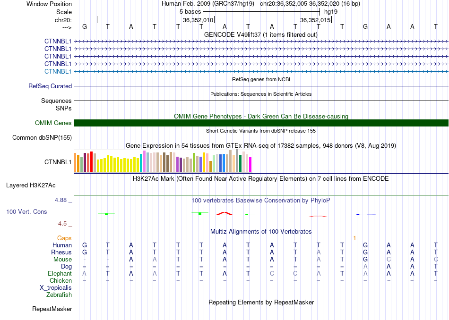This screenshot has width=449, height=320.
Task: Click the orange Gaps label
Action: pyautogui.click(x=64, y=238)
